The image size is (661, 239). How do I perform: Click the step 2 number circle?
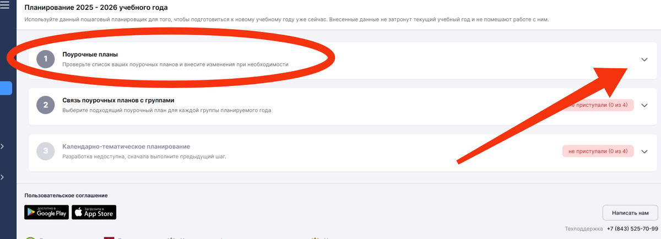click(46, 105)
